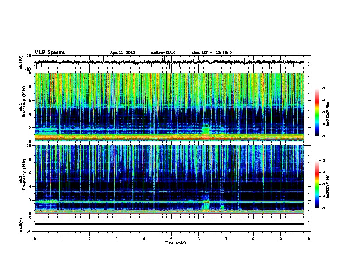Image resolution: width=347 pixels, height=268 pixels.
Task: Click the ch.2 spectrogram color bar
Action: coord(317,184)
